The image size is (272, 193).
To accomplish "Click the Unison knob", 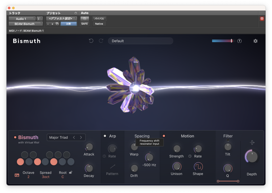I will (177, 167).
